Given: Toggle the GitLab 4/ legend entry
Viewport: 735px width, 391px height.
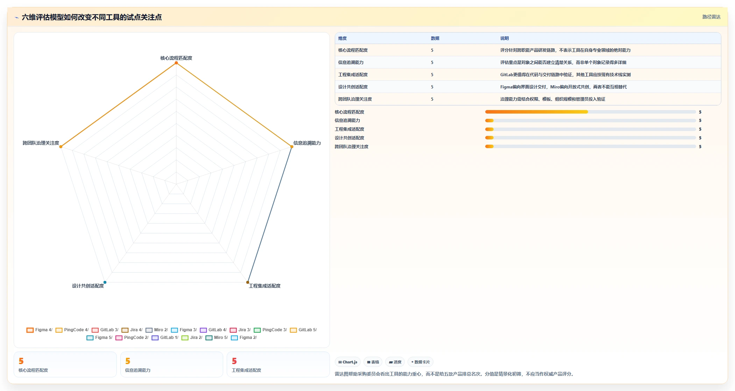Looking at the screenshot, I should point(213,330).
